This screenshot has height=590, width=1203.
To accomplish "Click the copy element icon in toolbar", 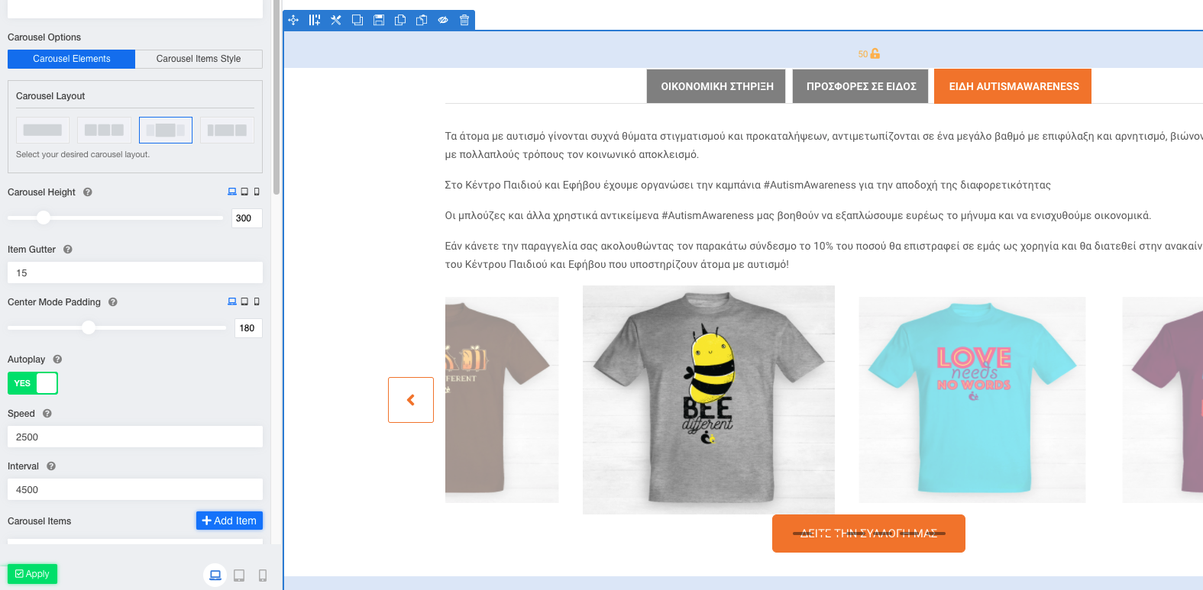I will pos(400,20).
